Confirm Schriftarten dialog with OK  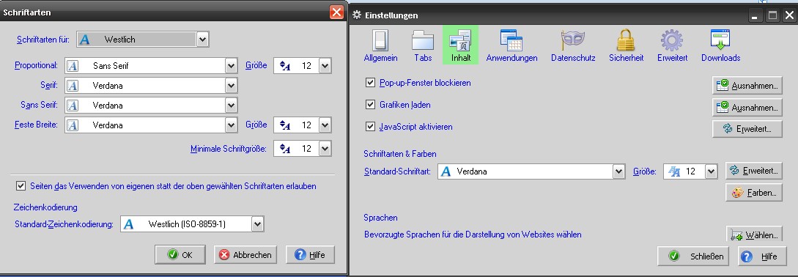180,254
